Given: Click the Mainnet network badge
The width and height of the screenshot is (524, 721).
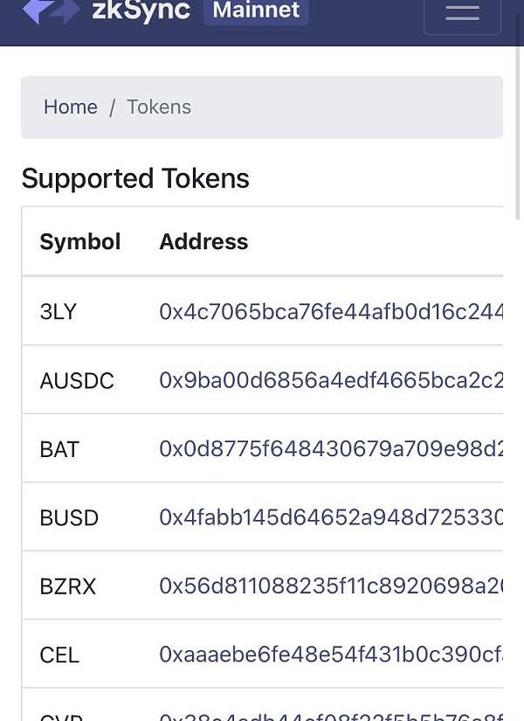Looking at the screenshot, I should [255, 10].
